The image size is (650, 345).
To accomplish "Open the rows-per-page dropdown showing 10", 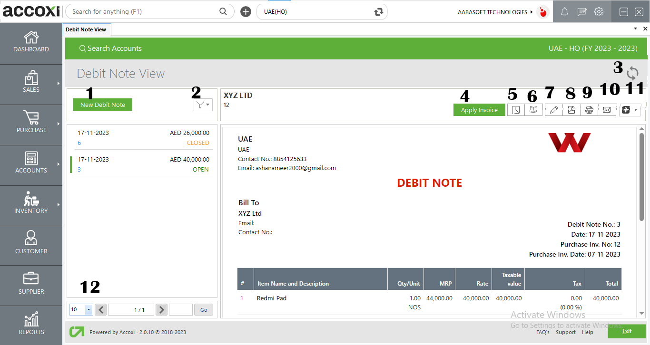I will tap(81, 309).
